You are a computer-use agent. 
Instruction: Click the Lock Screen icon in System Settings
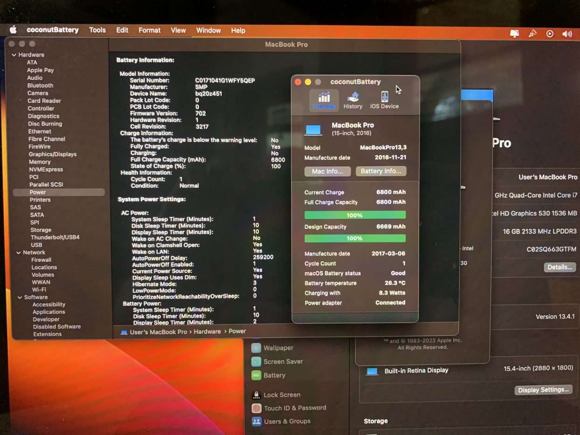coord(256,395)
